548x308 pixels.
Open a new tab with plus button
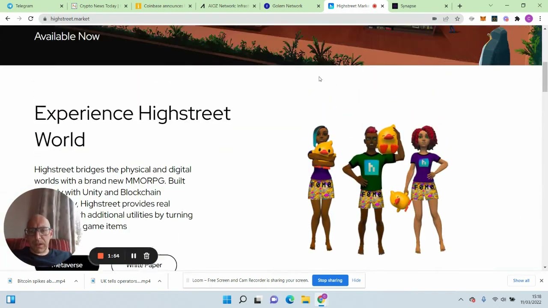(x=460, y=6)
